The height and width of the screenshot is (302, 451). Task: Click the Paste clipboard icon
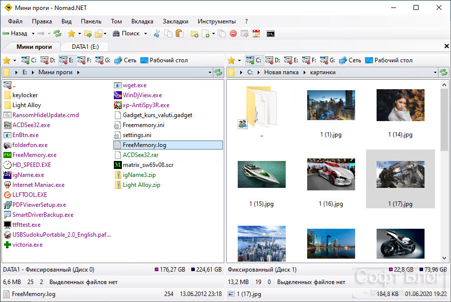coord(180,33)
